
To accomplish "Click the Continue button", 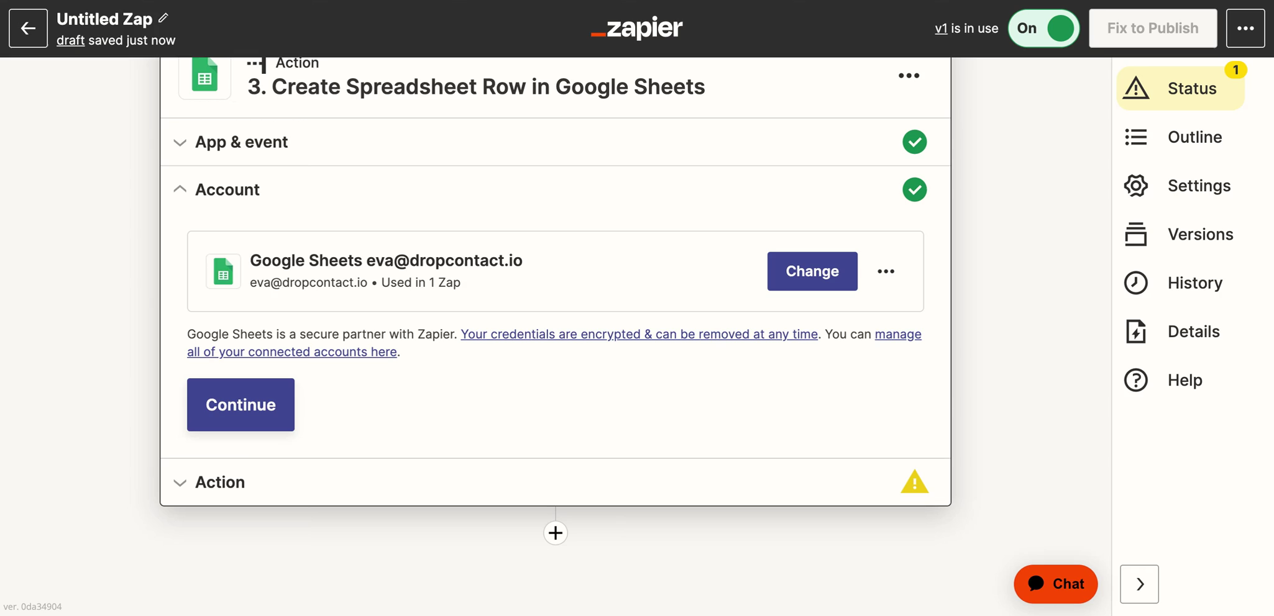I will tap(241, 405).
